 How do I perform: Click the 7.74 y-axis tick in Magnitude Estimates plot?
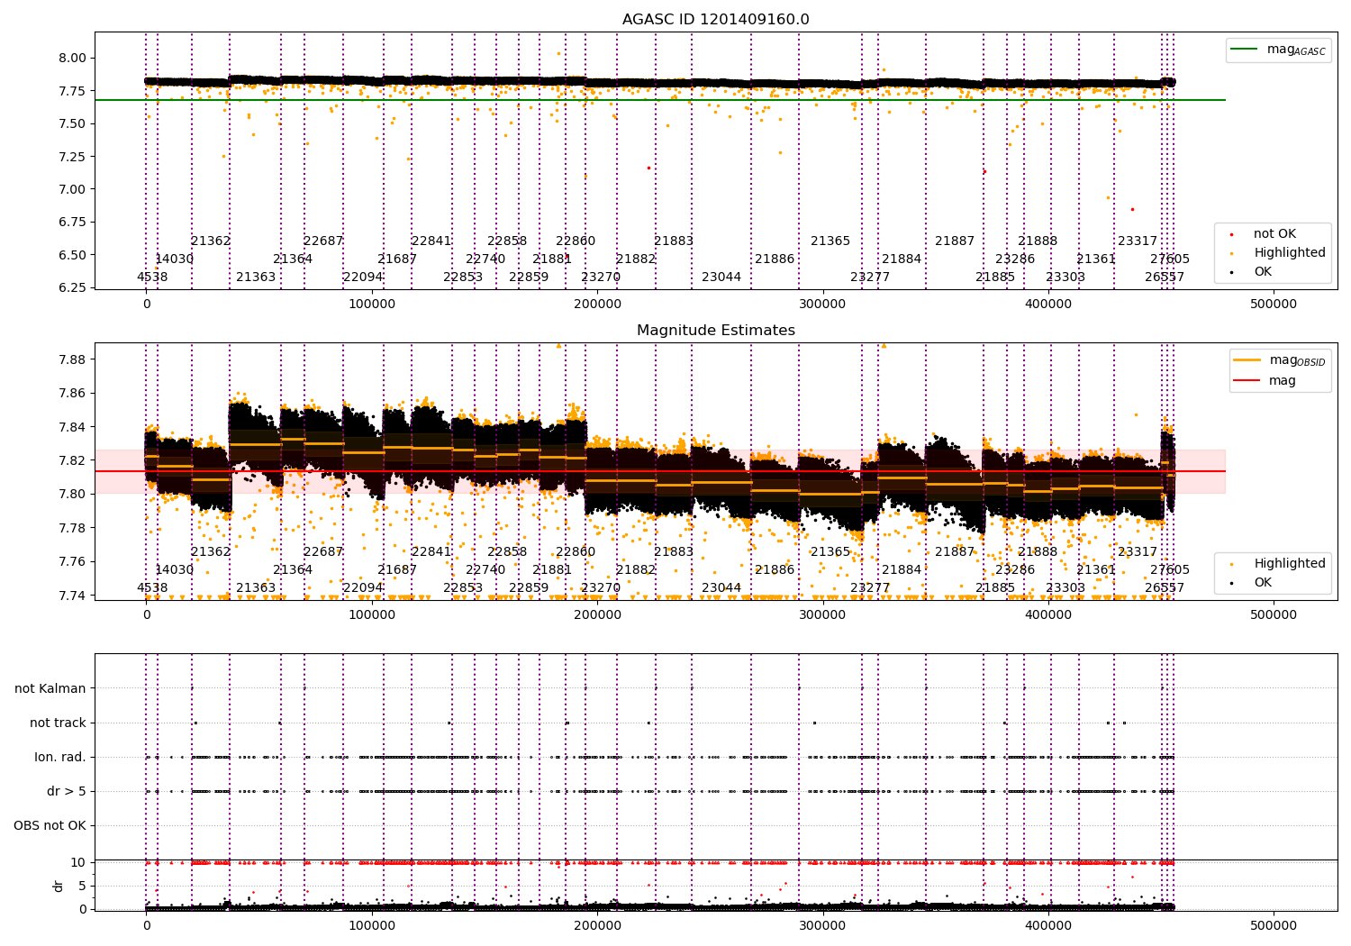72,595
